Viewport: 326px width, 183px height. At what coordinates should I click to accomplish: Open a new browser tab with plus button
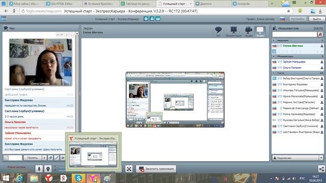coord(271,4)
